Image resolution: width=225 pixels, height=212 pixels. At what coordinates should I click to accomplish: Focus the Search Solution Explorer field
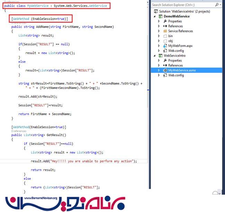pyautogui.click(x=183, y=5)
